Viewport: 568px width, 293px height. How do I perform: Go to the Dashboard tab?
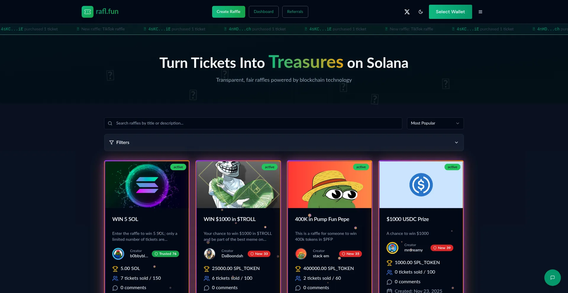click(x=264, y=12)
